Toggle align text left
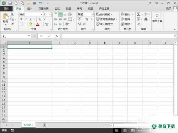178x133 pixels. (x=56, y=19)
